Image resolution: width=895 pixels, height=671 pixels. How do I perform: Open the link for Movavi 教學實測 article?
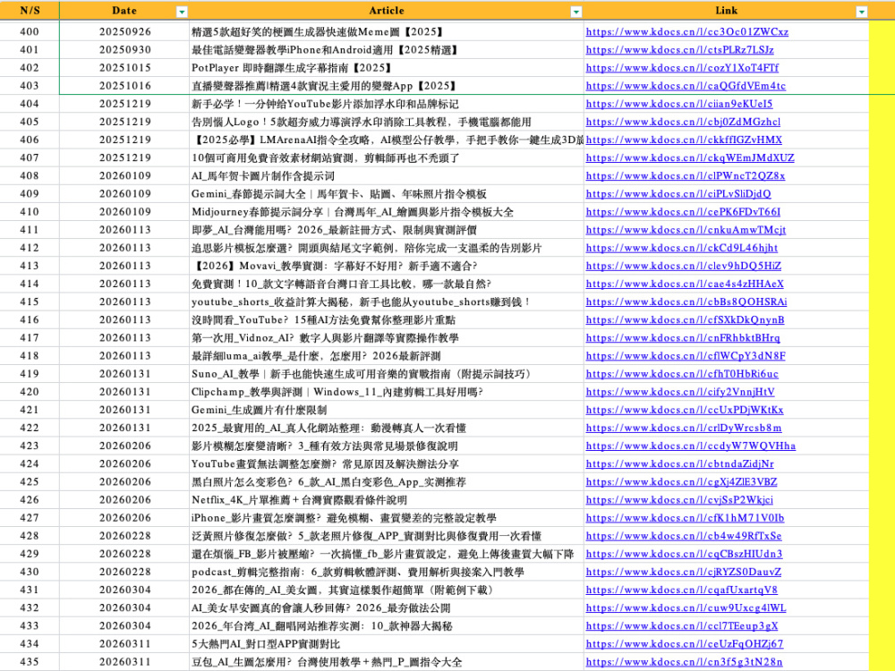(683, 266)
